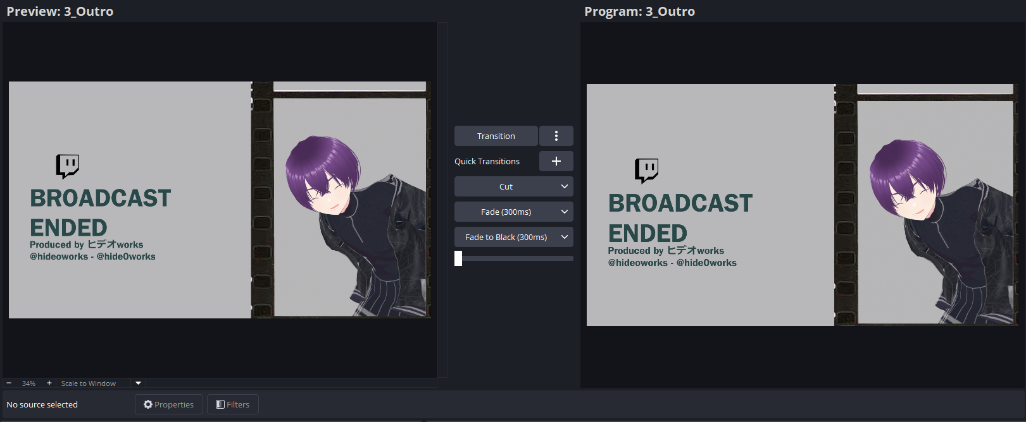Expand the Cut transition dropdown arrow
Image resolution: width=1026 pixels, height=422 pixels.
(x=565, y=186)
